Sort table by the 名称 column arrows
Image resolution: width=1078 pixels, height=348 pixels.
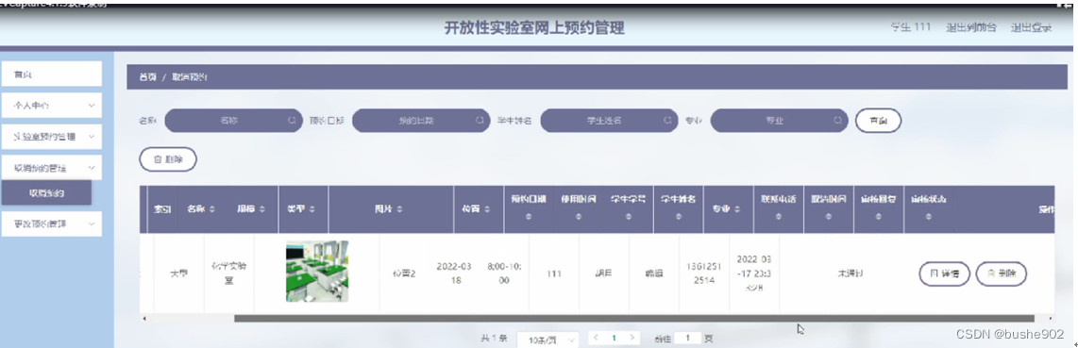click(212, 208)
